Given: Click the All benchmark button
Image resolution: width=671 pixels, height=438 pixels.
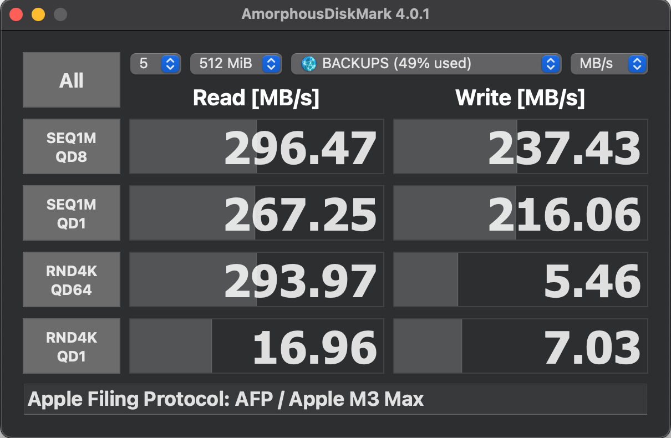Looking at the screenshot, I should coord(72,80).
